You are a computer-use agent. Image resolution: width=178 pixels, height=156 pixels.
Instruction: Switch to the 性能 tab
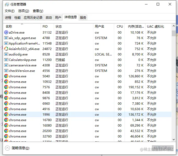click(17, 18)
